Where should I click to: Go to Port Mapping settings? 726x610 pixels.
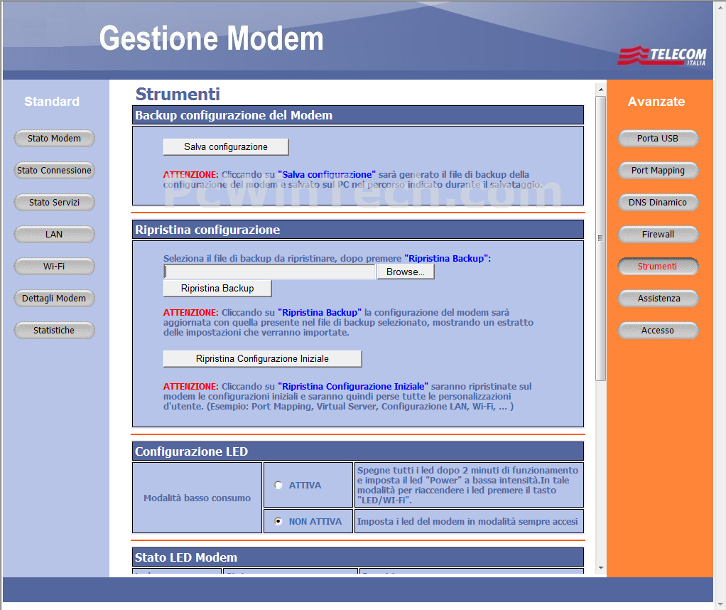click(x=658, y=171)
